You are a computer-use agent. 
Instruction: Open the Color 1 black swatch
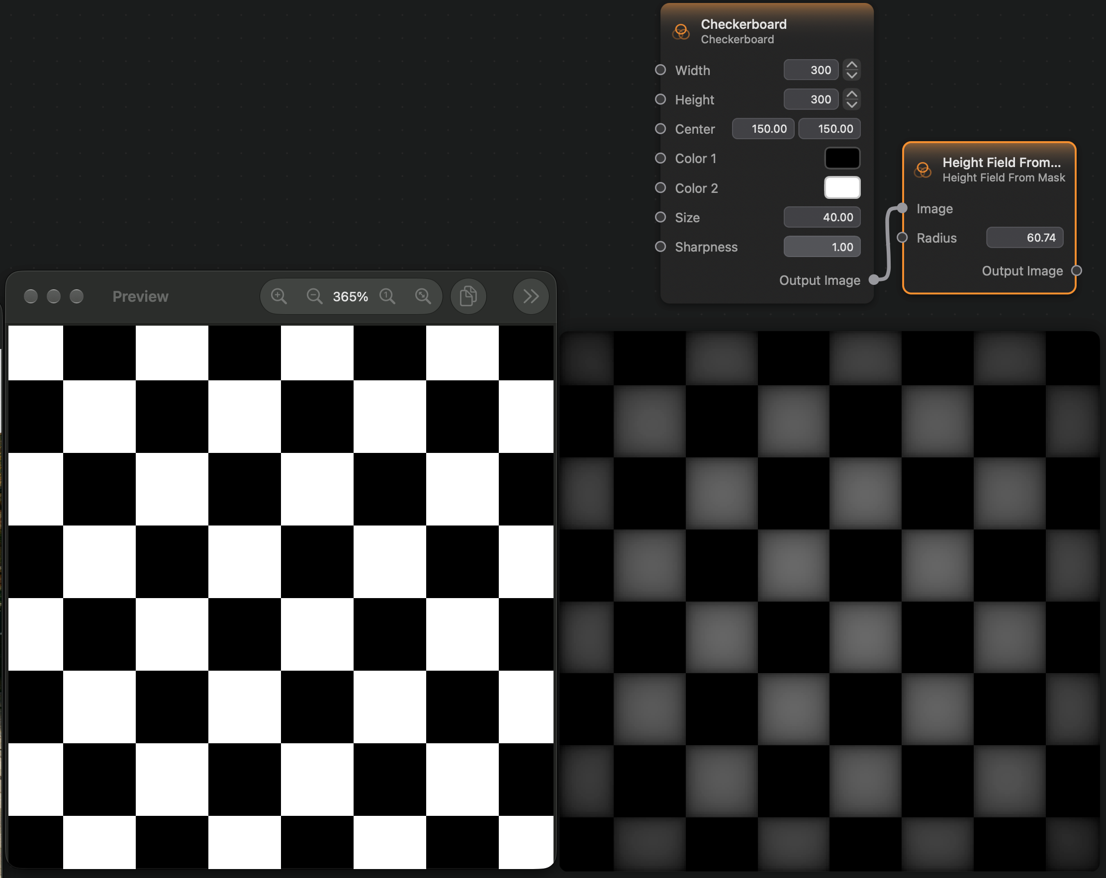point(842,158)
